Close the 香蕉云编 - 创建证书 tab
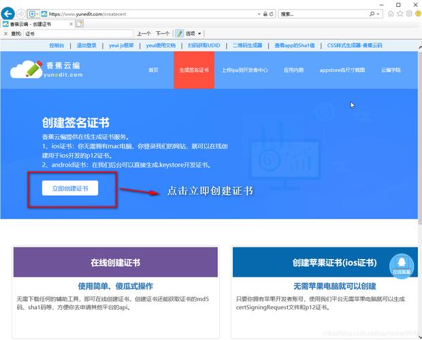The image size is (422, 340). coord(71,24)
